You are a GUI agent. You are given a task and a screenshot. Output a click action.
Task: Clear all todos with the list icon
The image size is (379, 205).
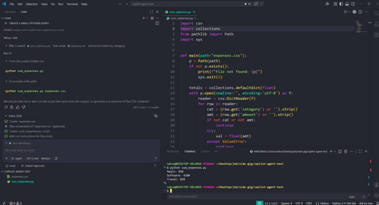[156, 116]
